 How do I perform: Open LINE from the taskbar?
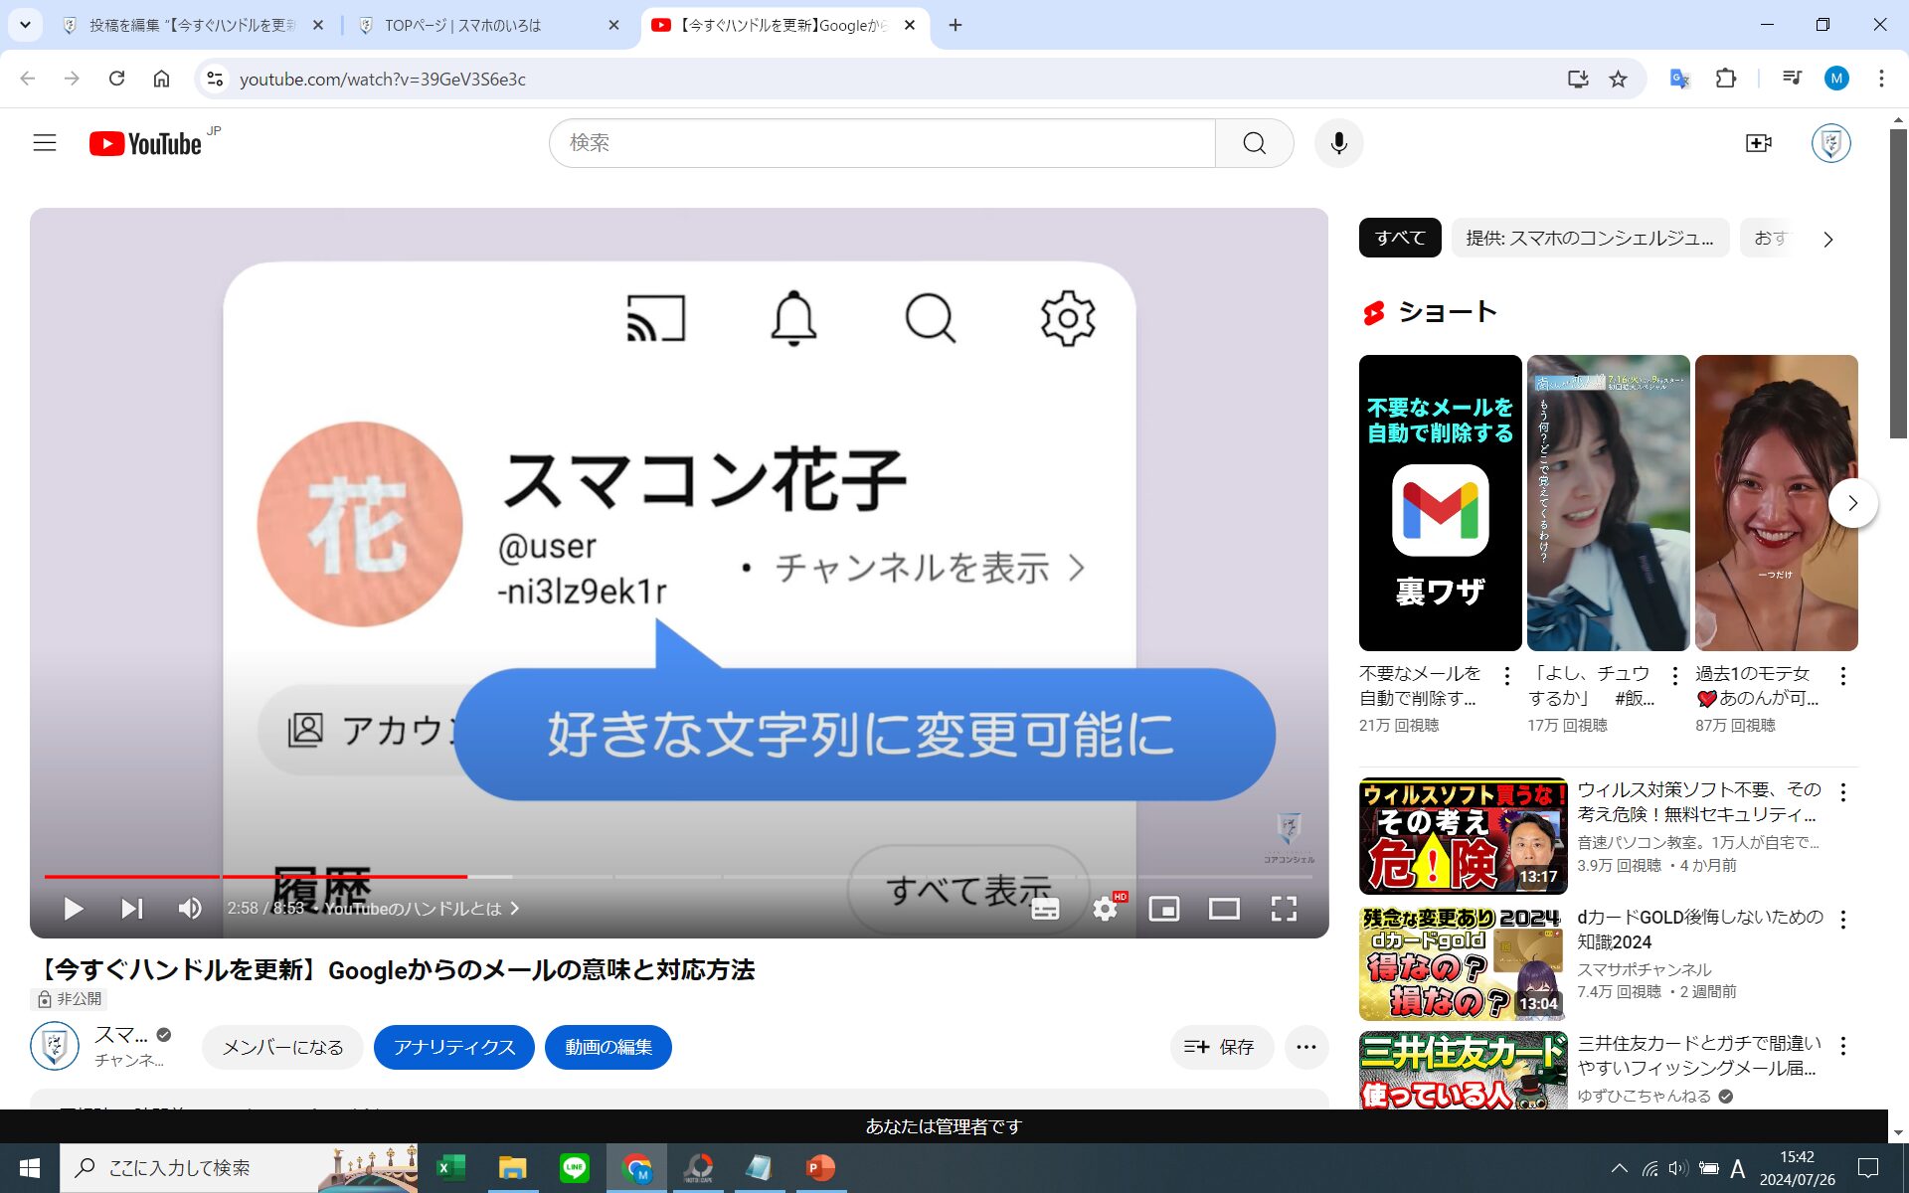(x=574, y=1167)
